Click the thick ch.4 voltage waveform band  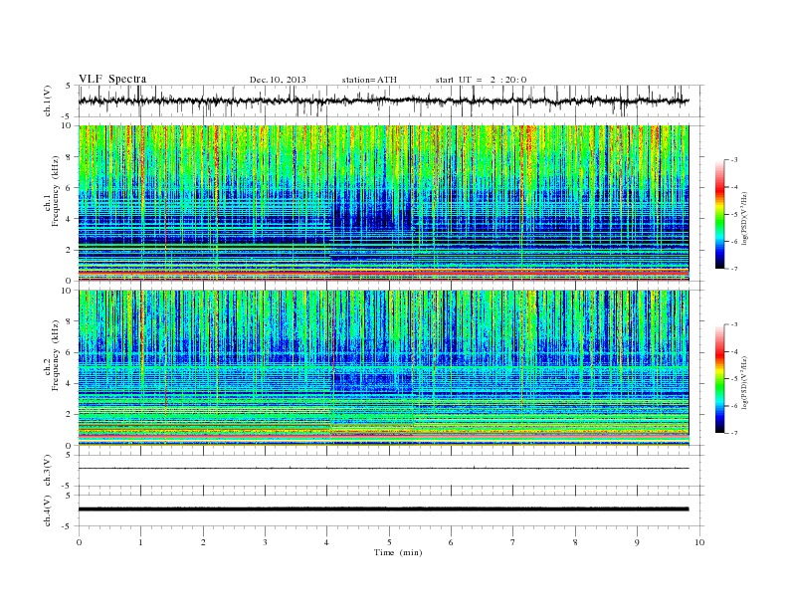point(383,509)
